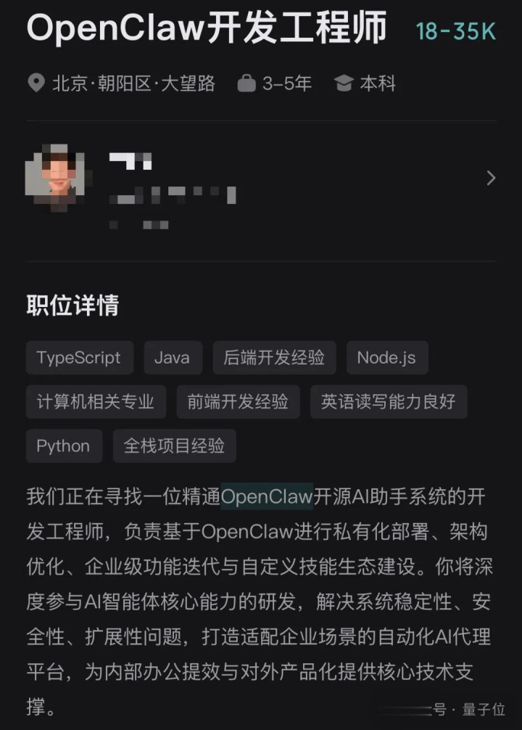Tap the Python skill tag

click(65, 446)
